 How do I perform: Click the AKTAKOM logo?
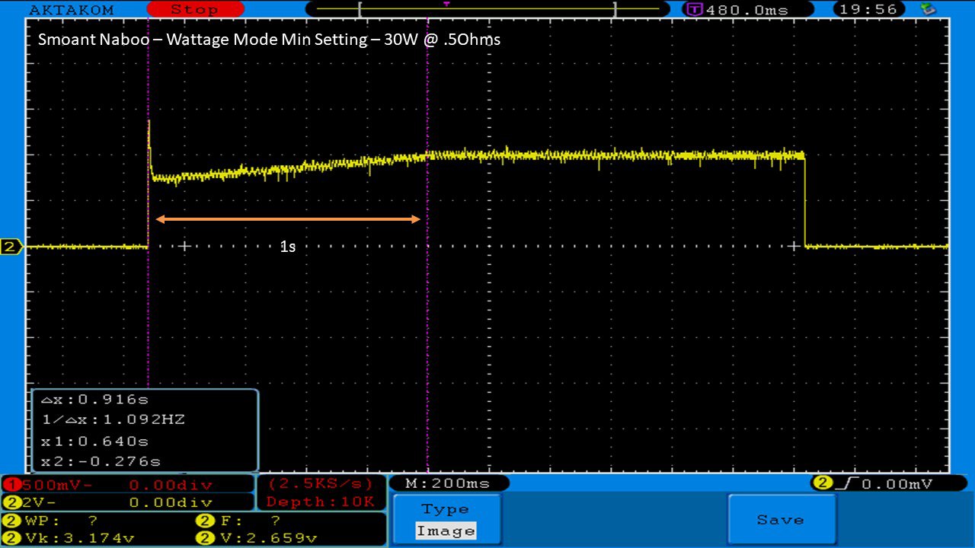point(70,10)
